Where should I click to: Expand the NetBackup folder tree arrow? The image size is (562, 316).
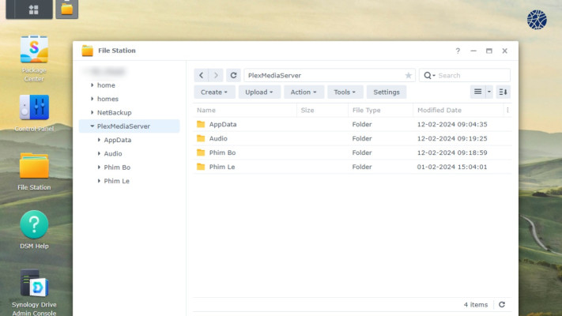click(x=92, y=112)
